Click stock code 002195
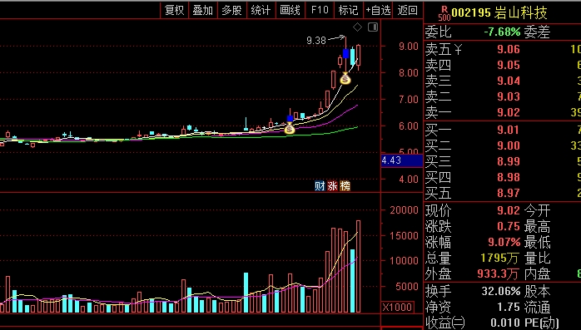Screen dimensions: 581x330 click(x=471, y=13)
